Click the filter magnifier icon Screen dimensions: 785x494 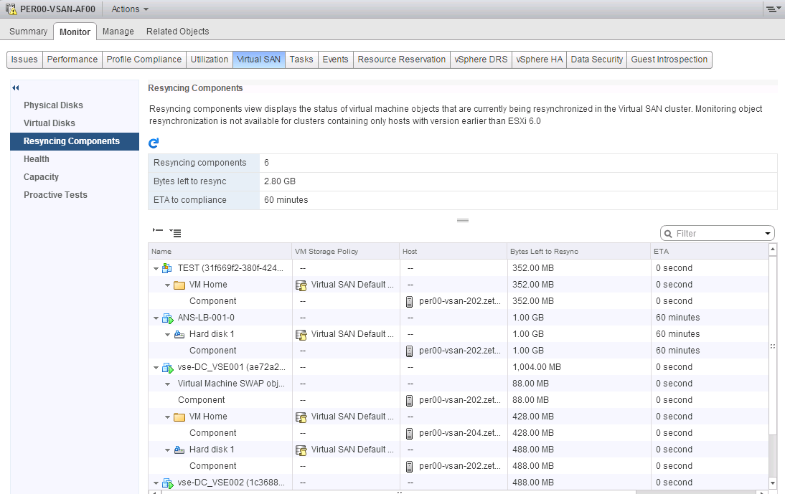click(668, 234)
